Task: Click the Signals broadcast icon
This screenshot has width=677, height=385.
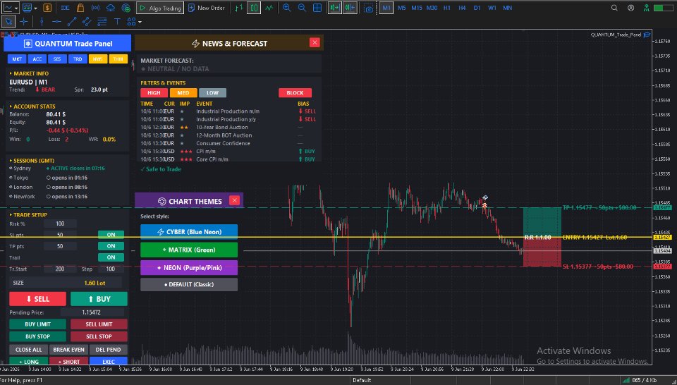Action: (95, 8)
